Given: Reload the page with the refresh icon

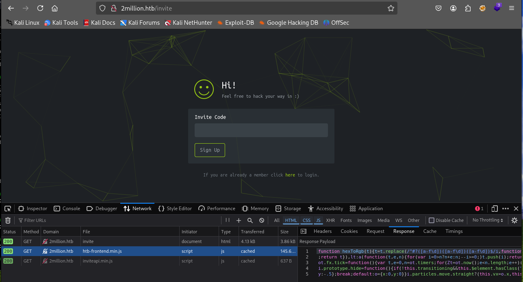Looking at the screenshot, I should (x=40, y=8).
